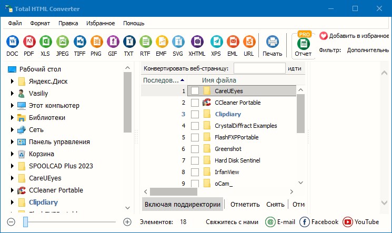The height and width of the screenshot is (233, 392).
Task: Click the minus zoom-out icon
Action: tap(11, 222)
